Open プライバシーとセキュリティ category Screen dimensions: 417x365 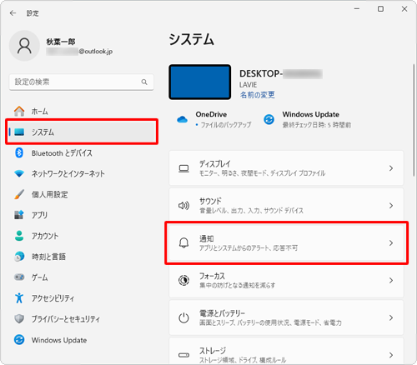[x=82, y=319]
